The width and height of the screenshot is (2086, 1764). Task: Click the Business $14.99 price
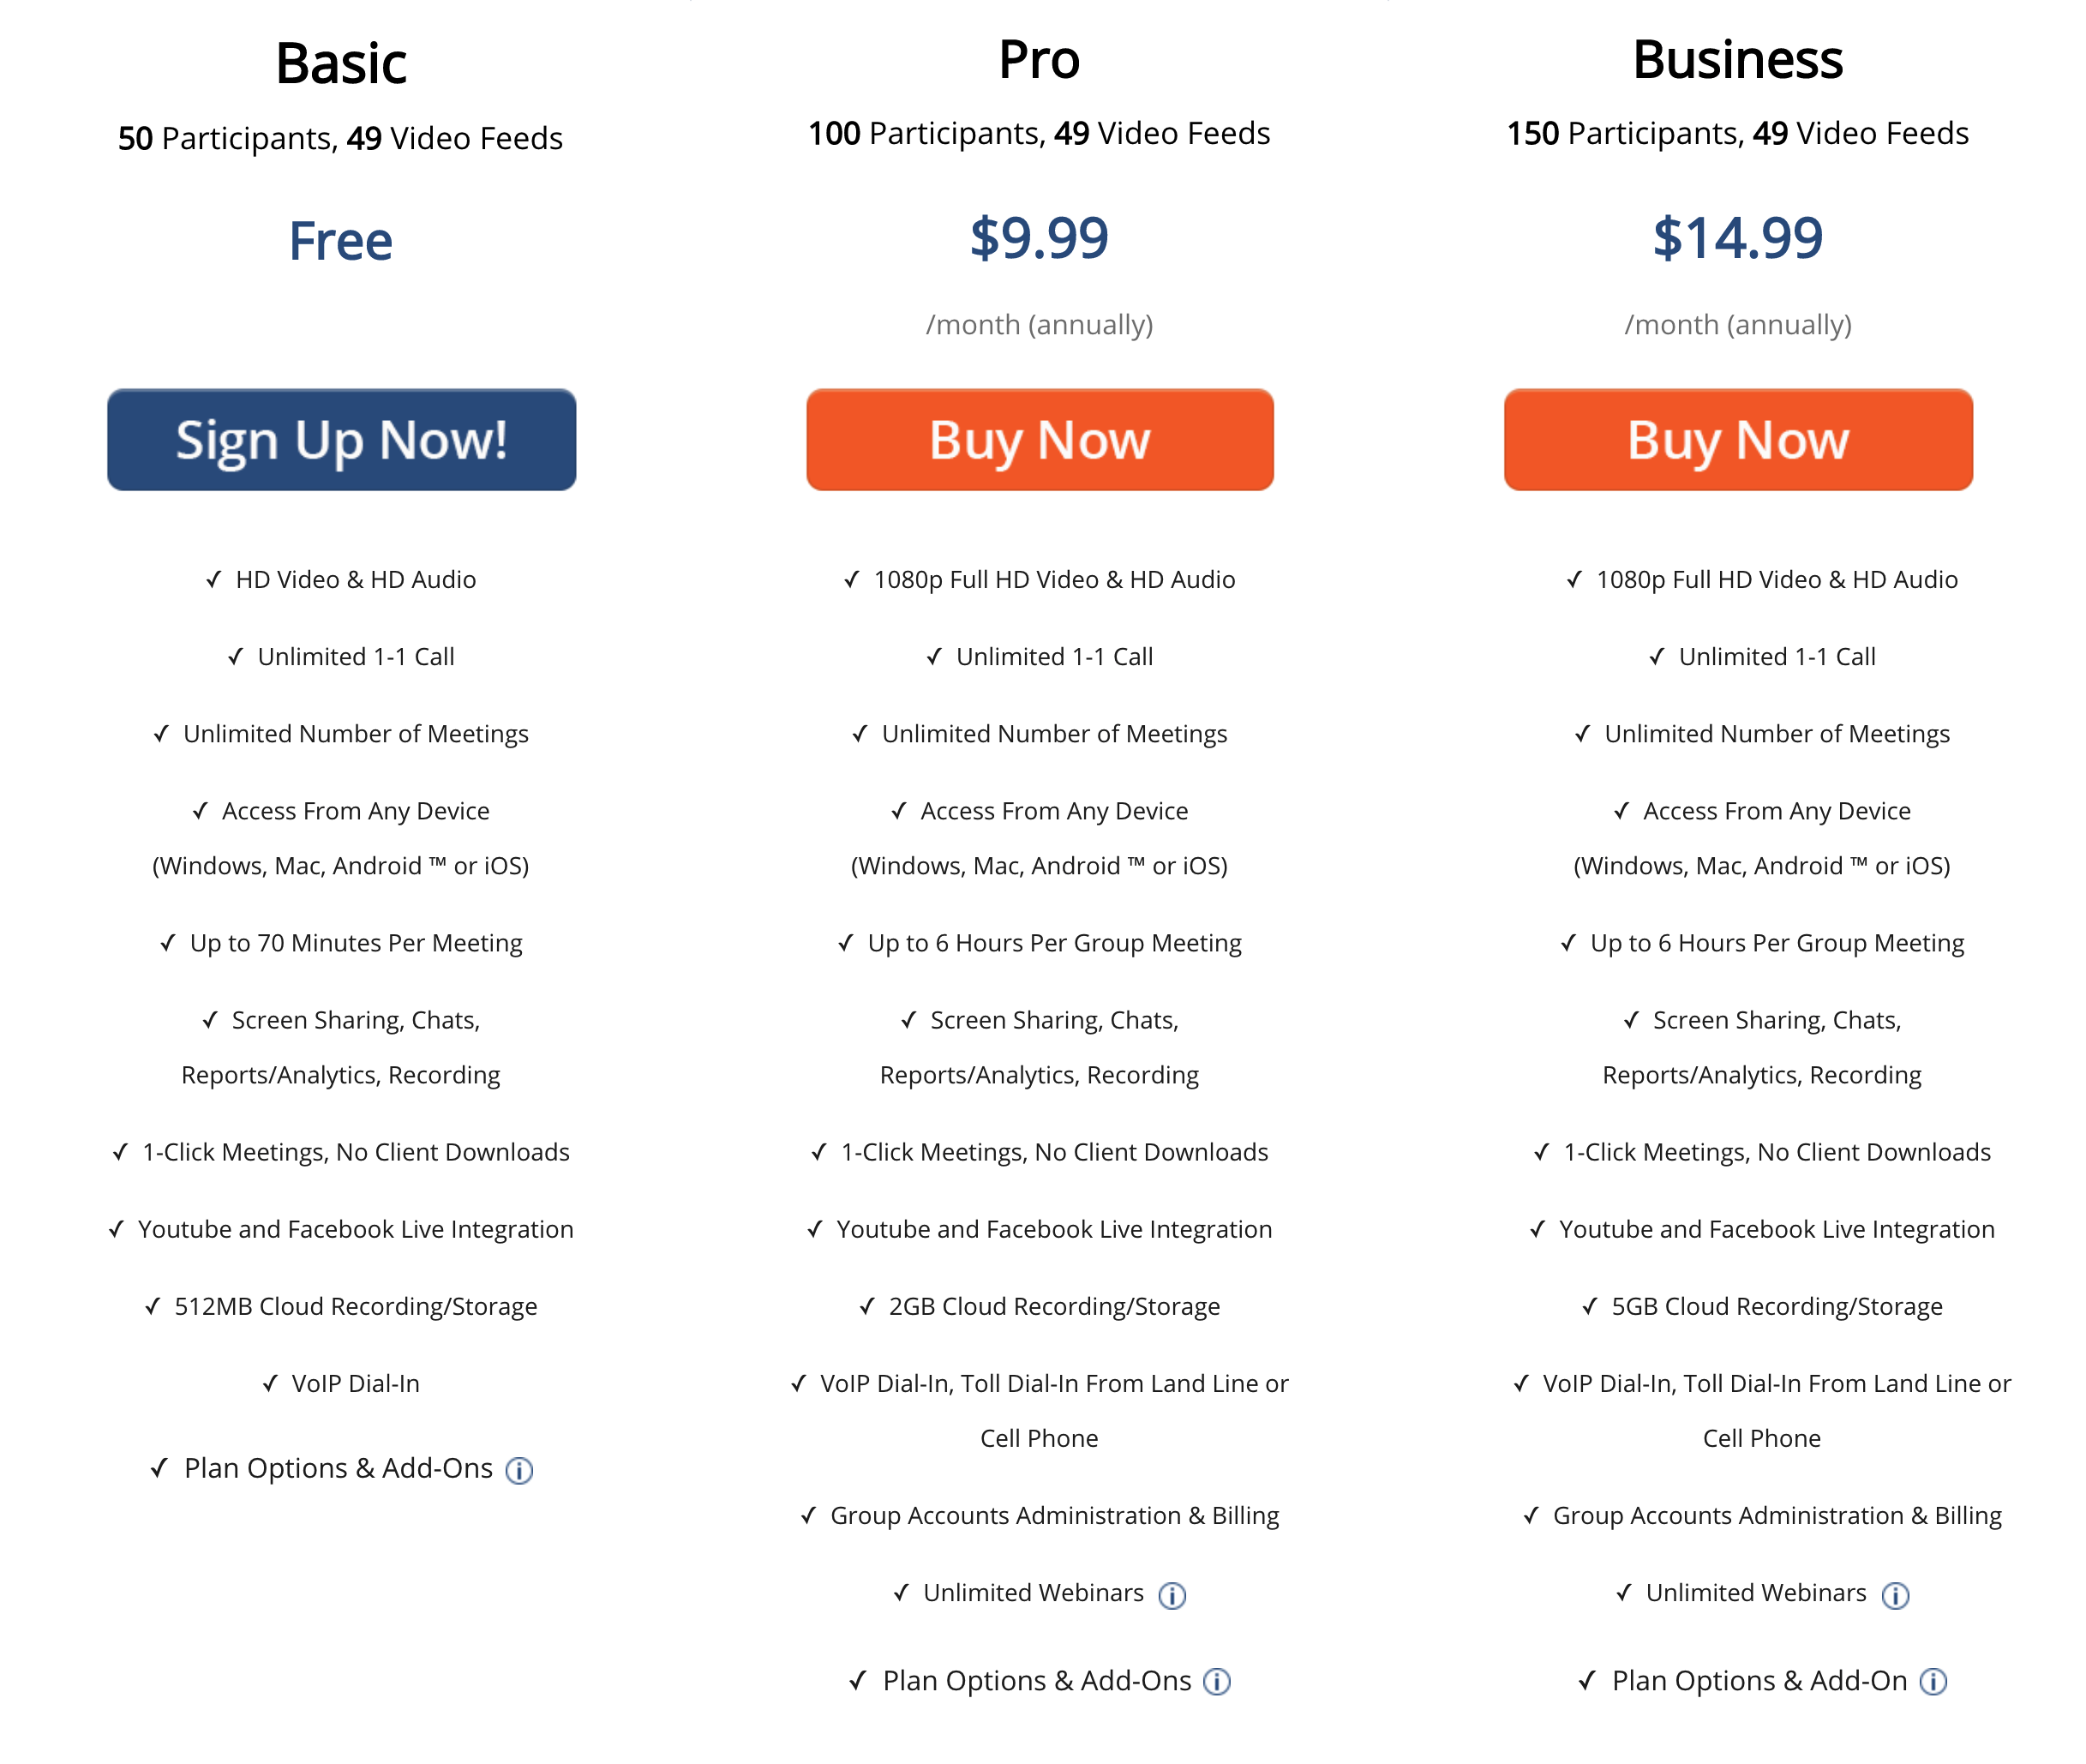point(1738,238)
